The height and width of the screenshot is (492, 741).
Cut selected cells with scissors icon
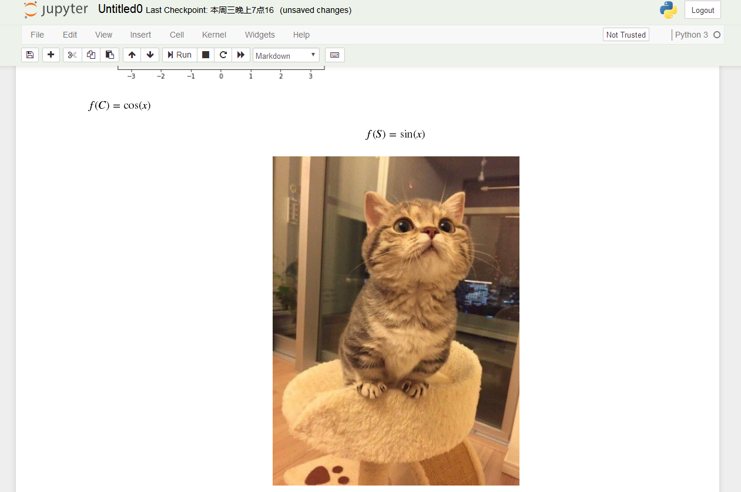[x=72, y=55]
